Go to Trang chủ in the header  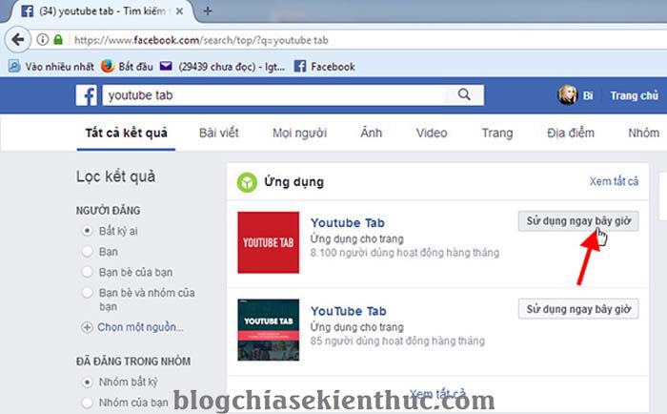pos(635,95)
